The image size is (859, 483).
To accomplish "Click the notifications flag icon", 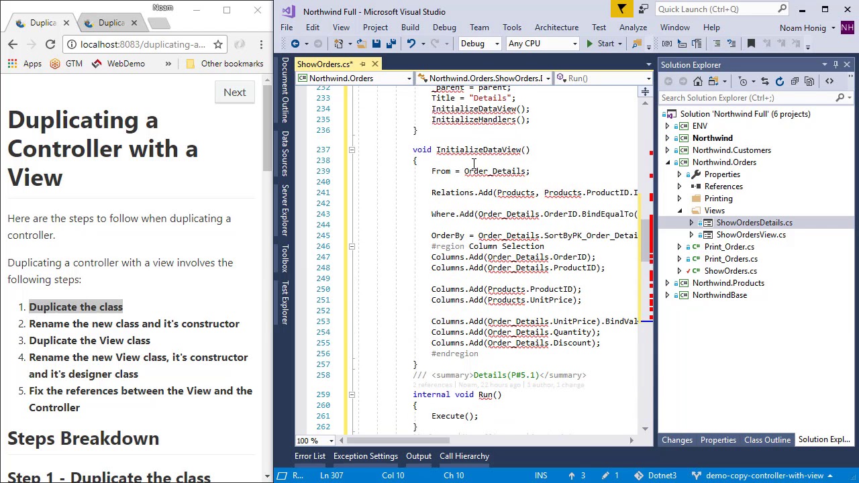I will point(621,9).
